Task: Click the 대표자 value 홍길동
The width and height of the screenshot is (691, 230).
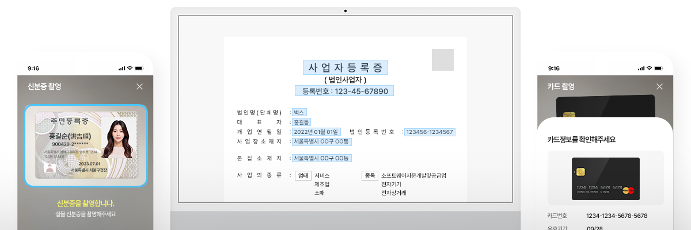Action: click(x=301, y=122)
